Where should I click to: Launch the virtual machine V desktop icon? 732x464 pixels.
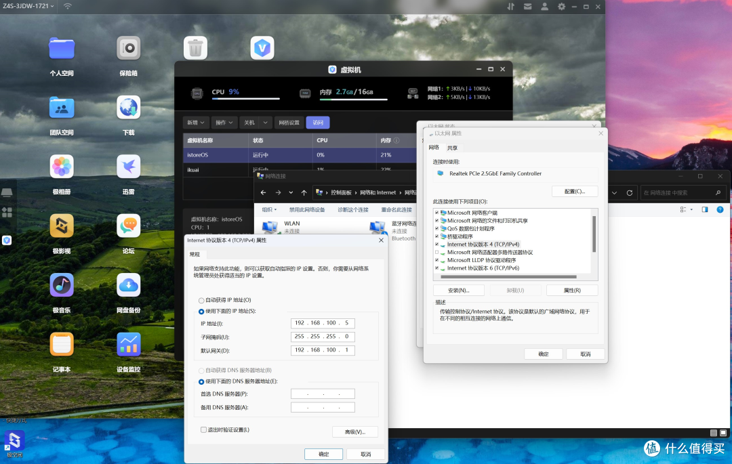[262, 47]
